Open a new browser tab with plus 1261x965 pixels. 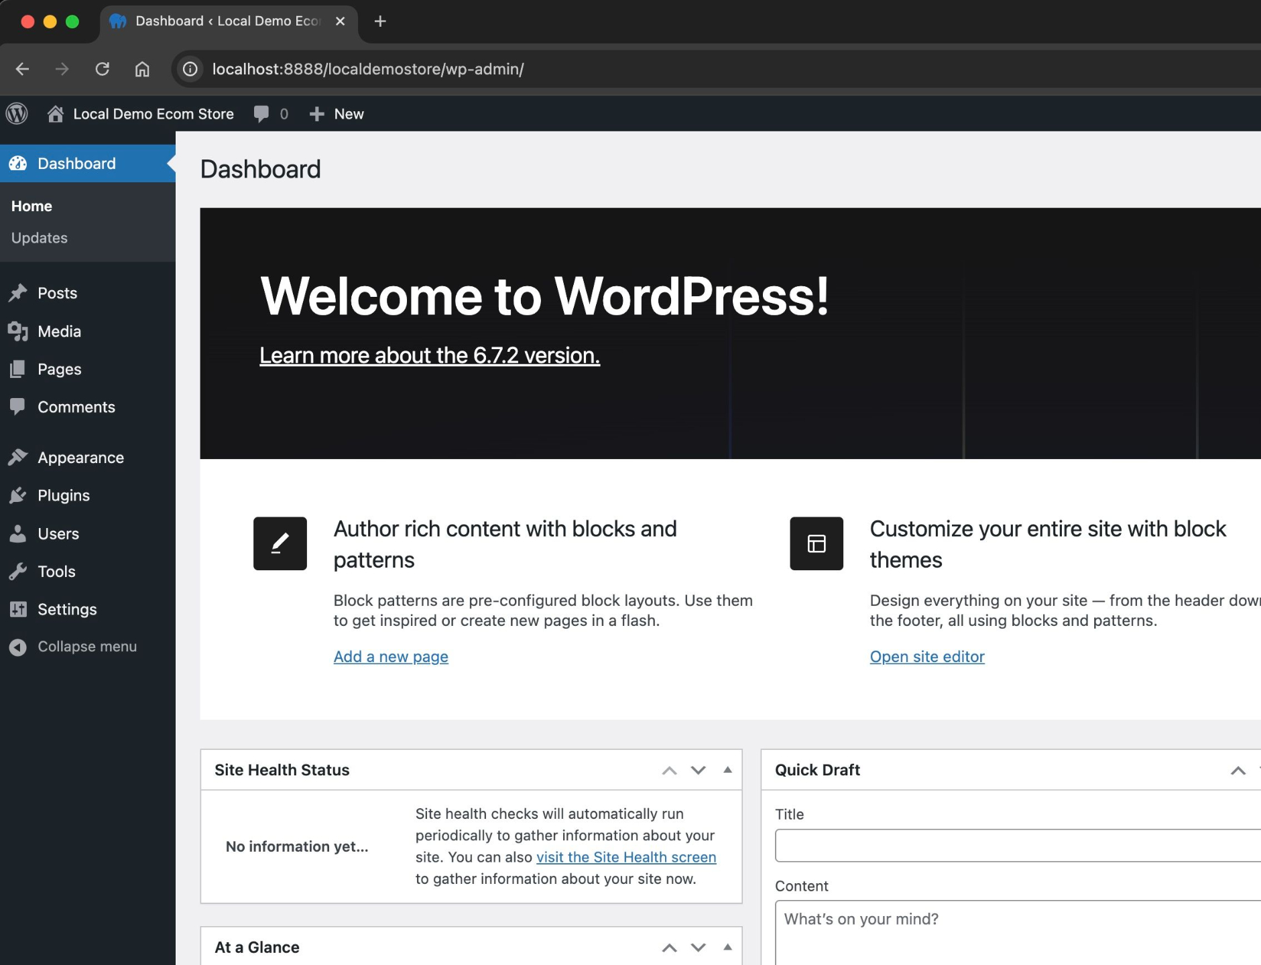point(380,21)
